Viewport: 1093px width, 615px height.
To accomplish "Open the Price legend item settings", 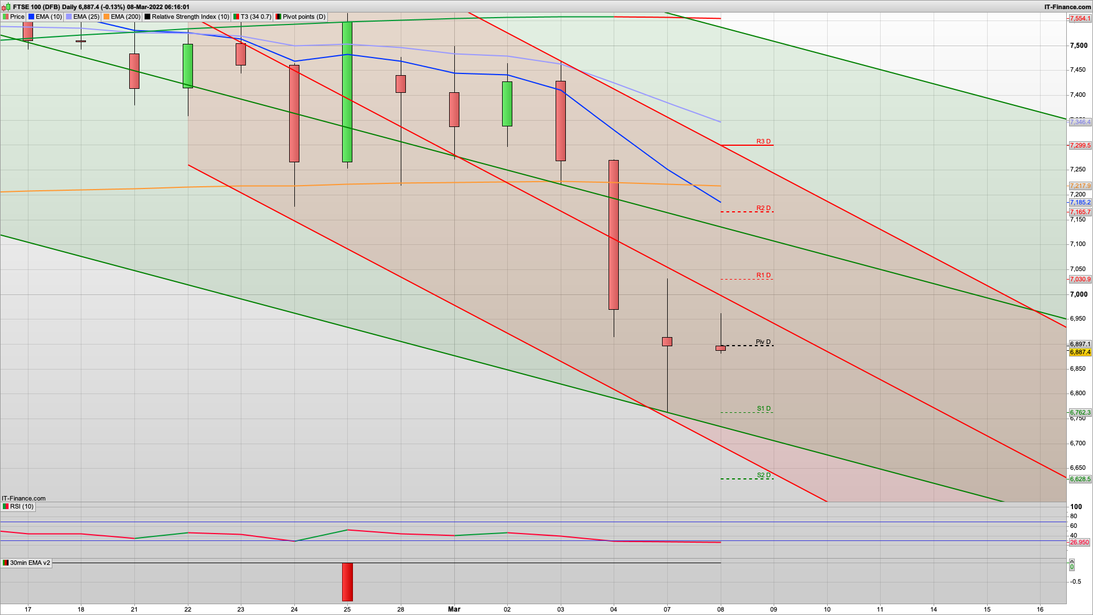I will pyautogui.click(x=14, y=17).
